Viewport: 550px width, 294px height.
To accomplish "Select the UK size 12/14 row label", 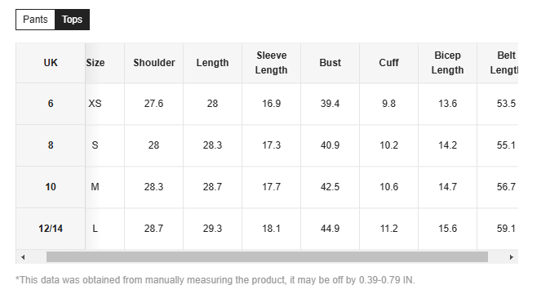I will pos(51,229).
